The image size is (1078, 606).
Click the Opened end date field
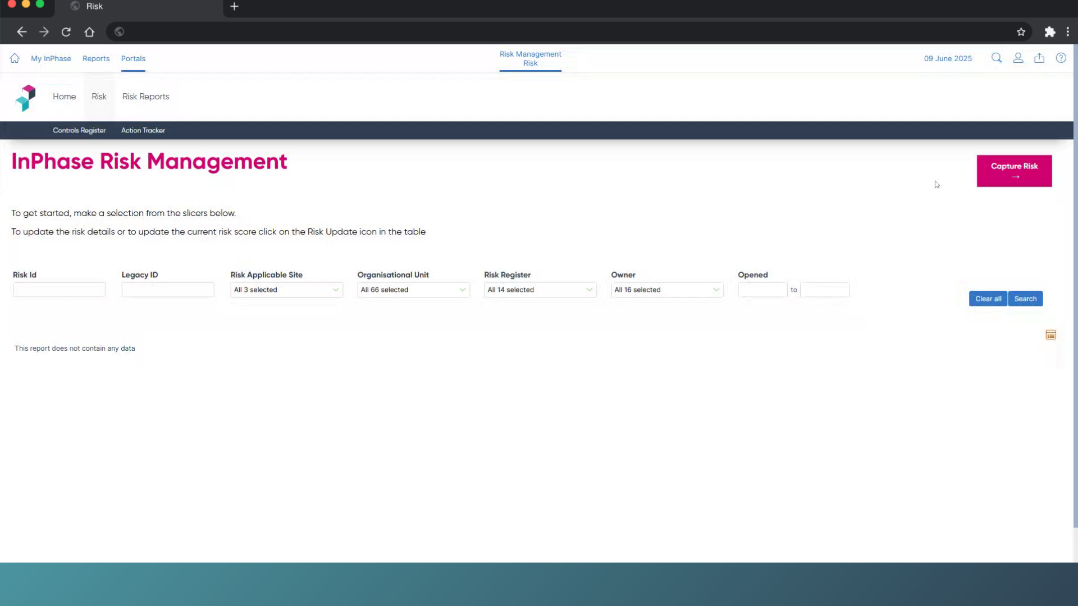[x=825, y=290]
